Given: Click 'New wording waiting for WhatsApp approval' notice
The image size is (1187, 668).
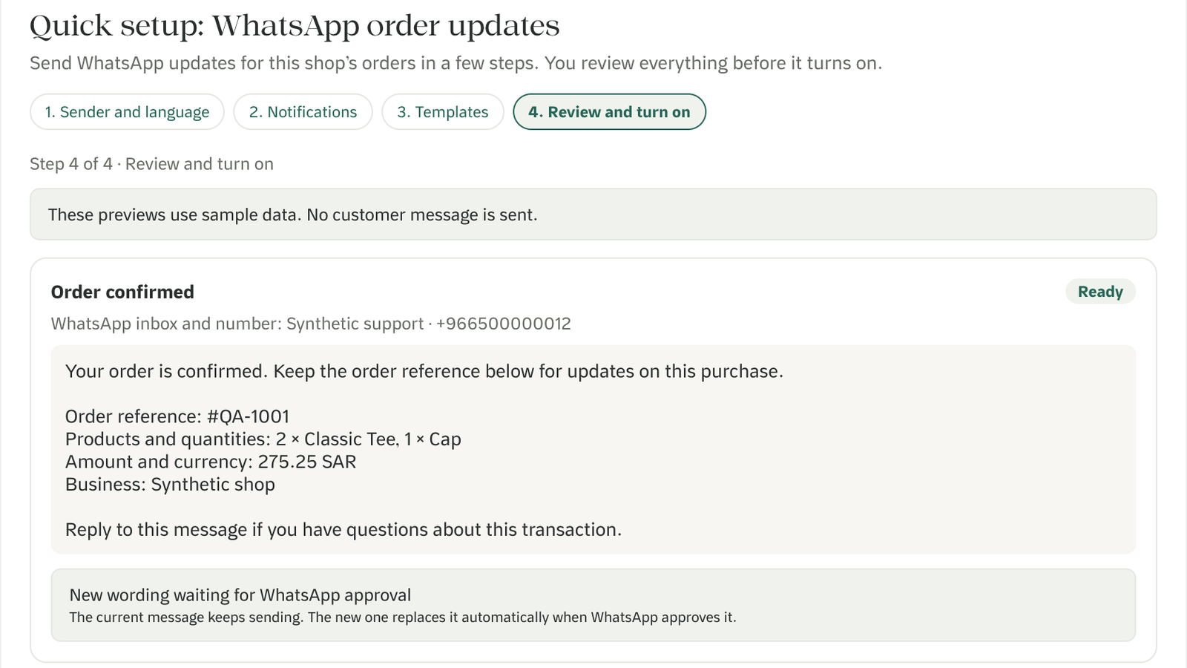Looking at the screenshot, I should 240,595.
